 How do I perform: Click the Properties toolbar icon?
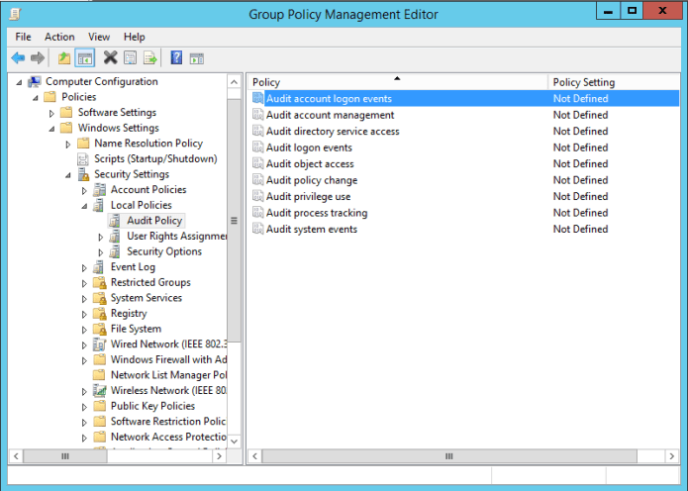130,58
